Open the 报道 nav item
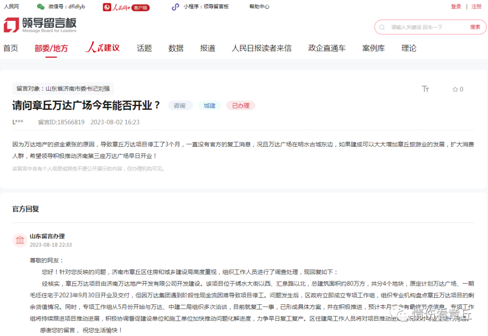Viewport: 488px width, 336px height. click(207, 48)
